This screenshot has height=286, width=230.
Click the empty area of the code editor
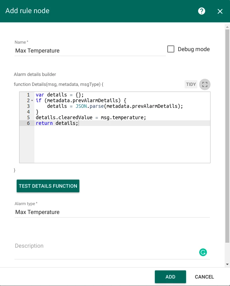click(122, 144)
